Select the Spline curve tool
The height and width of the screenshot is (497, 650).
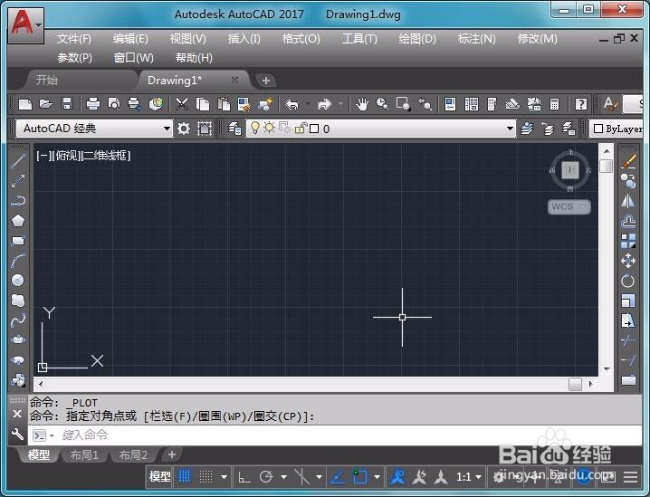18,320
